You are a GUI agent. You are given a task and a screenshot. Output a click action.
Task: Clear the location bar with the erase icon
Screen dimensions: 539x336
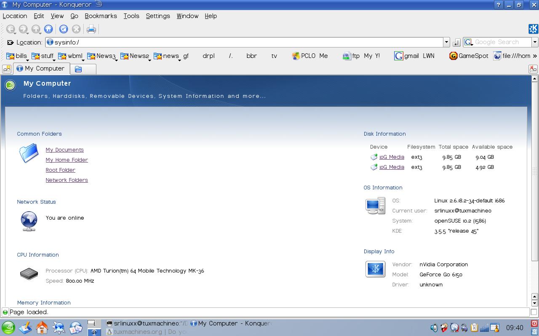tap(10, 42)
